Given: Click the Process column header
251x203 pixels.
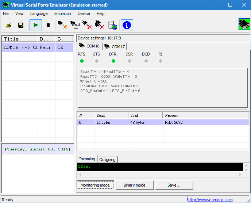Looking at the screenshot, I should click(x=205, y=115).
